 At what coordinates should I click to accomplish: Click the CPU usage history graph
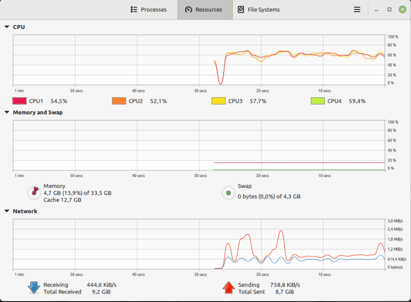199,60
